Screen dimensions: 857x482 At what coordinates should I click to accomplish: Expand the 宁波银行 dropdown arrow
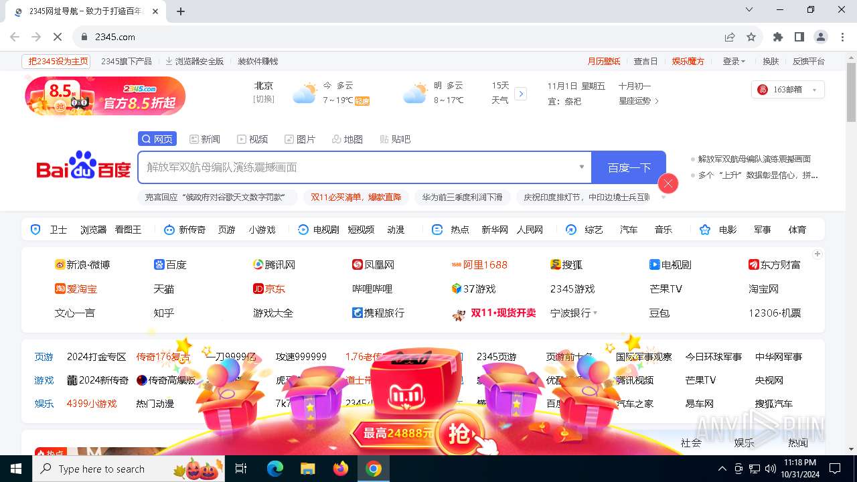click(x=595, y=313)
